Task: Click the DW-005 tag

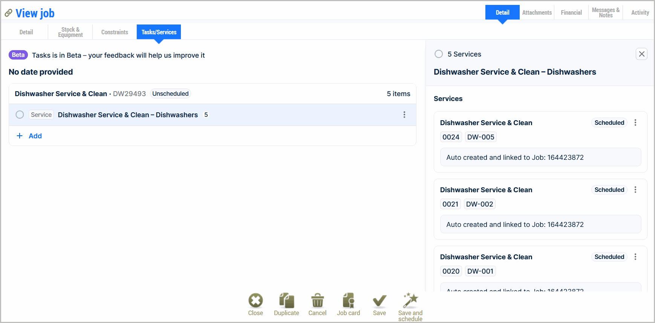Action: 481,137
